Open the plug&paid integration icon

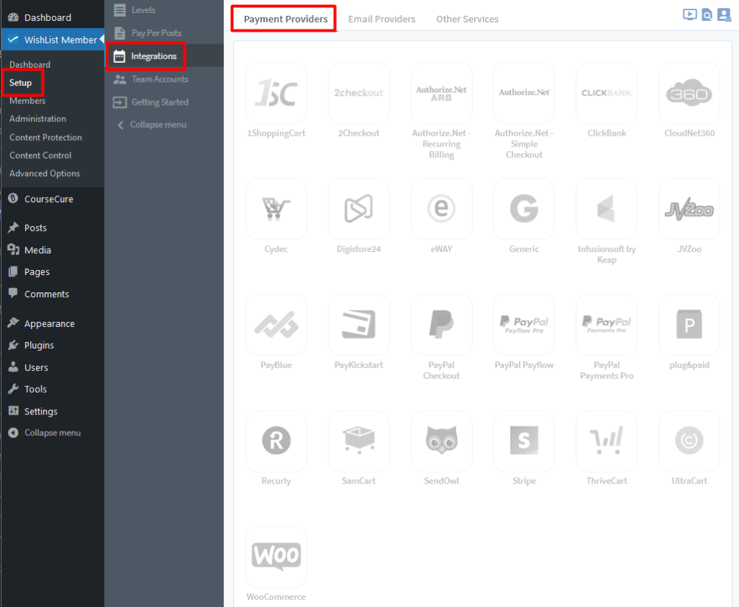[689, 325]
